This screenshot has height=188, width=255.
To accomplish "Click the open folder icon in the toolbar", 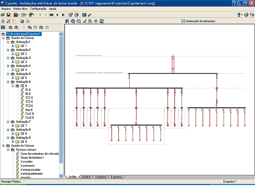I will tap(3, 15).
